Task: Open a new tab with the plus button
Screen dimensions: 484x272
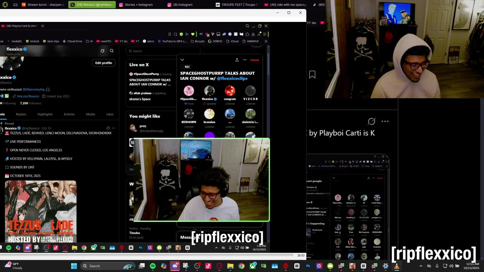Action: pyautogui.click(x=42, y=26)
